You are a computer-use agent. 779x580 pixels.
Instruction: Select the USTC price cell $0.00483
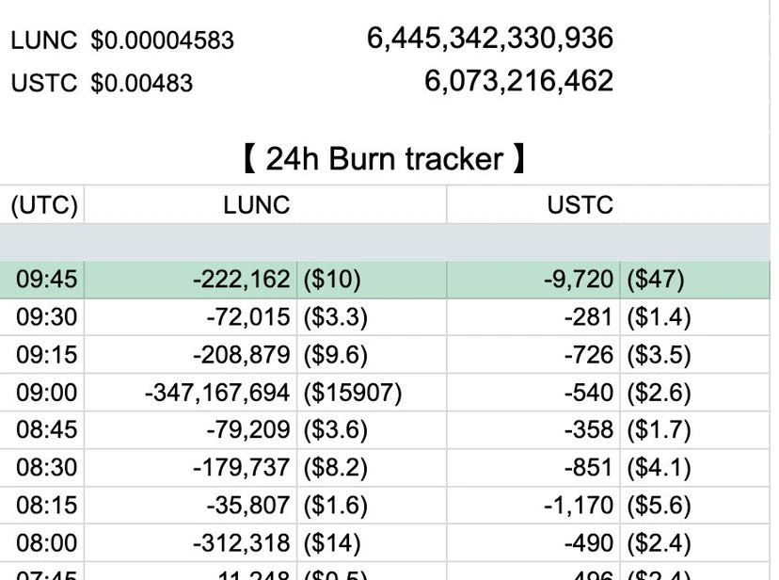click(x=141, y=83)
